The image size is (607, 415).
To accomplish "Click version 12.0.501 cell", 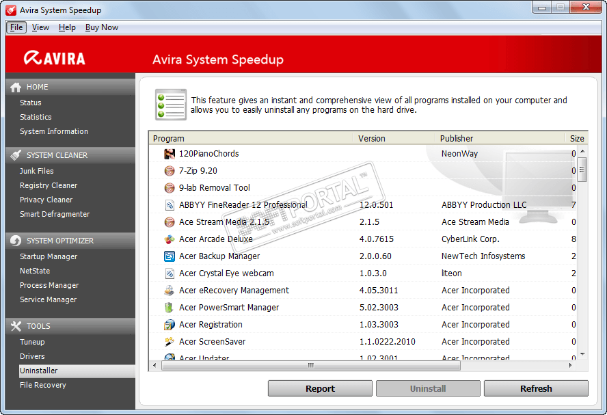I will click(x=376, y=205).
